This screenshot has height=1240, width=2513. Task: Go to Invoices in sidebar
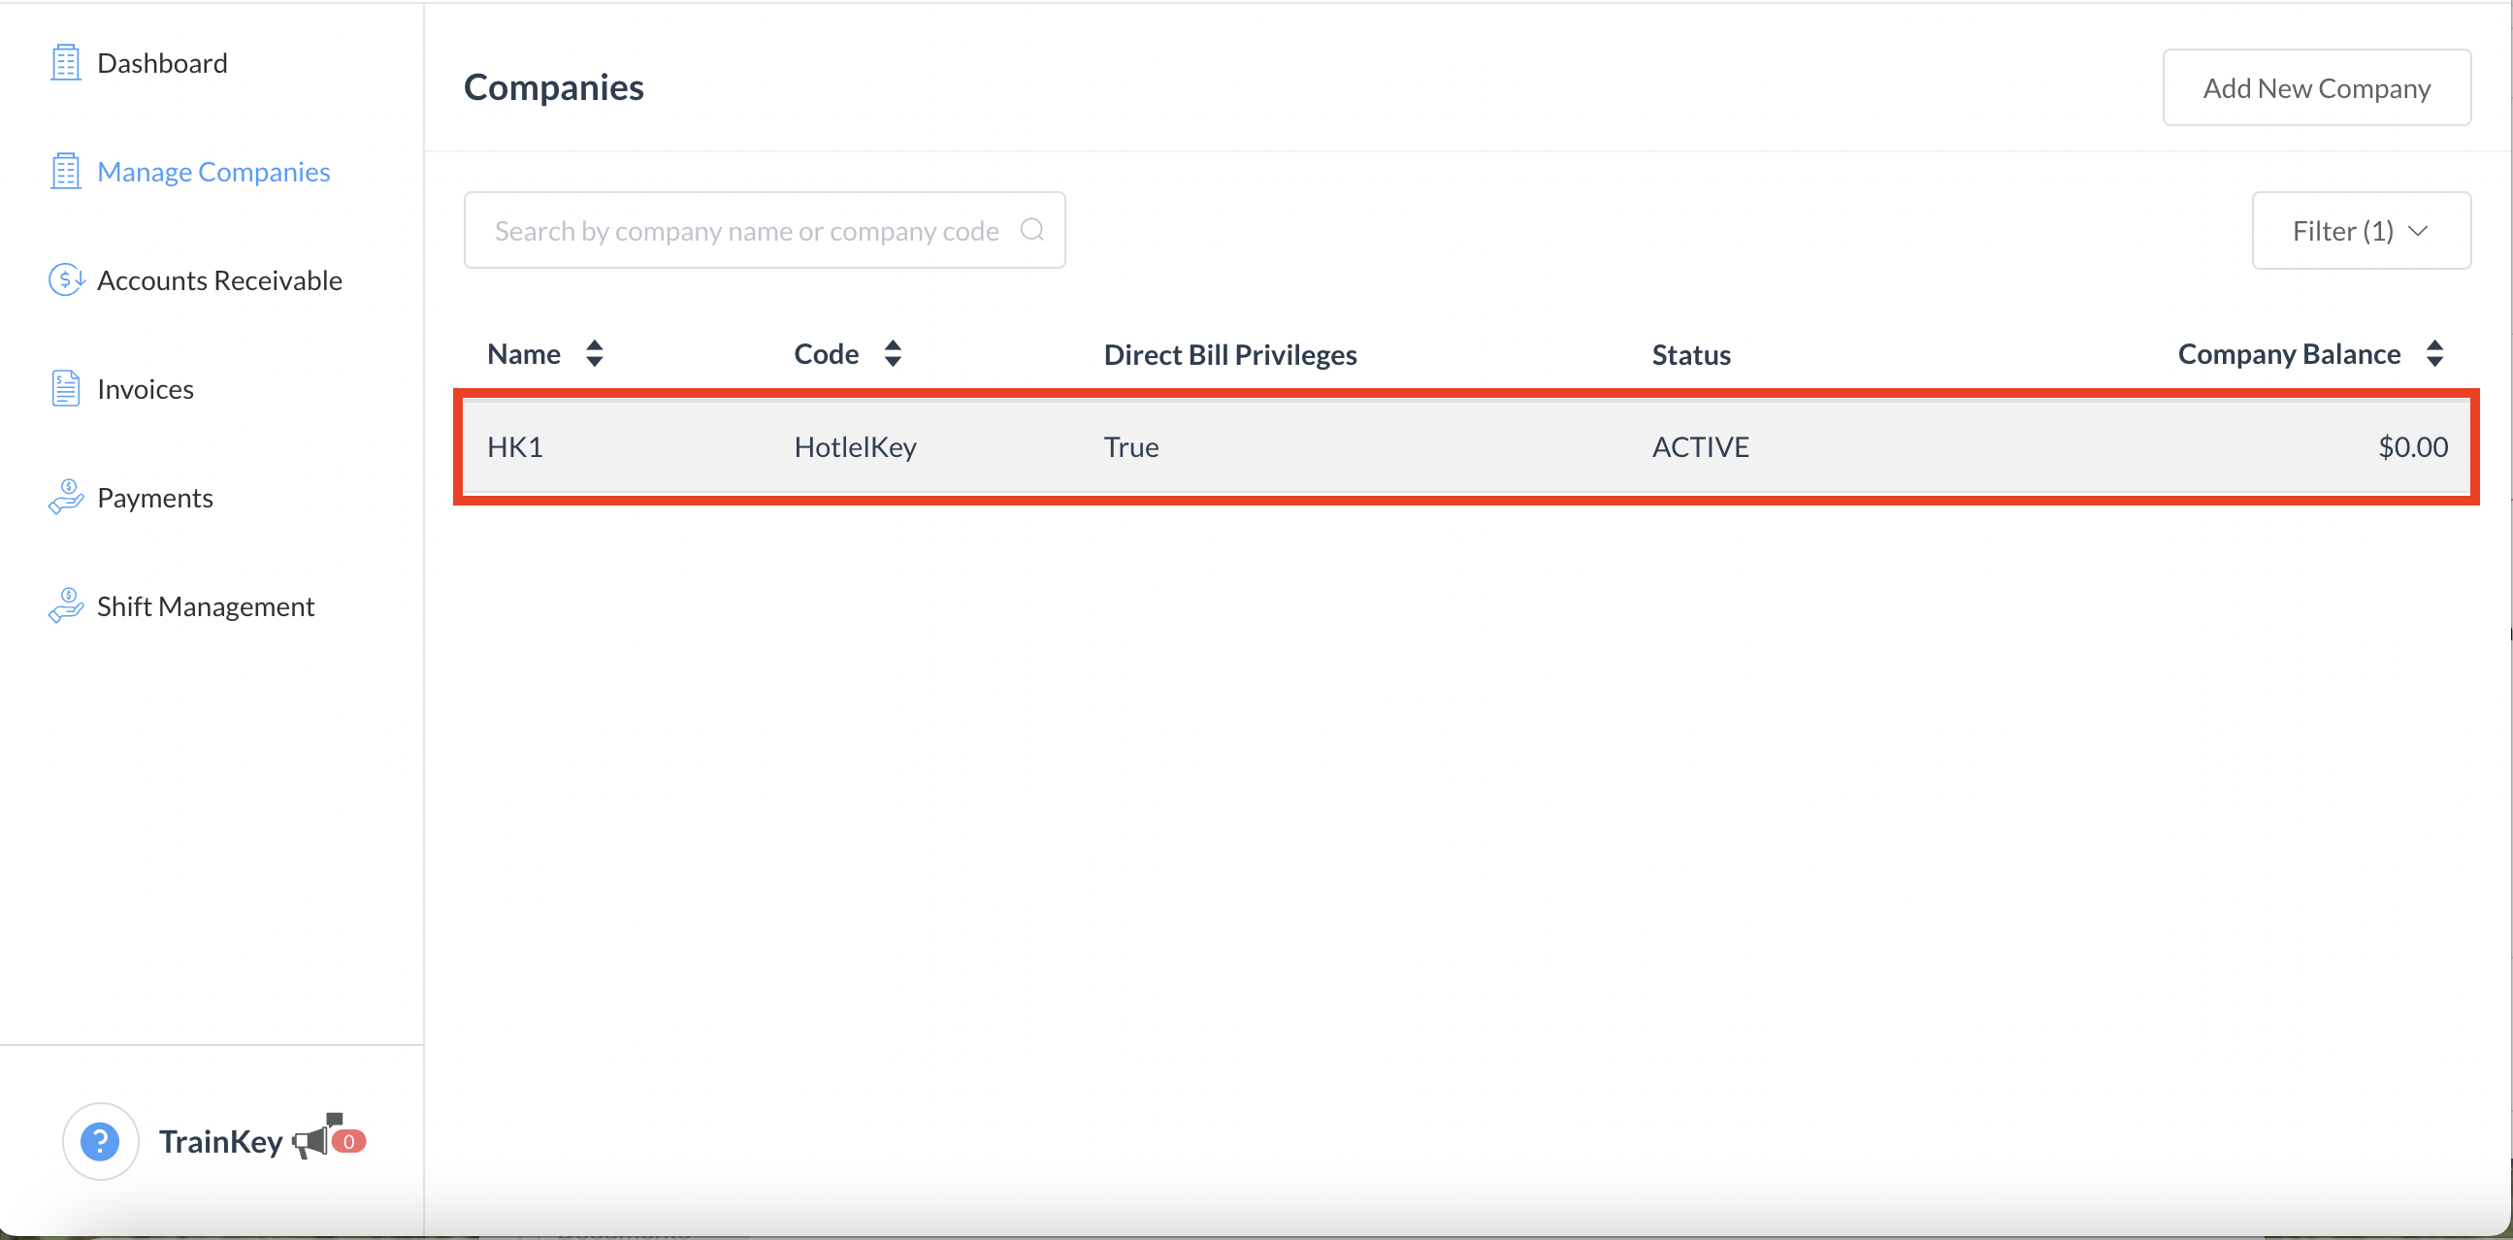click(146, 388)
